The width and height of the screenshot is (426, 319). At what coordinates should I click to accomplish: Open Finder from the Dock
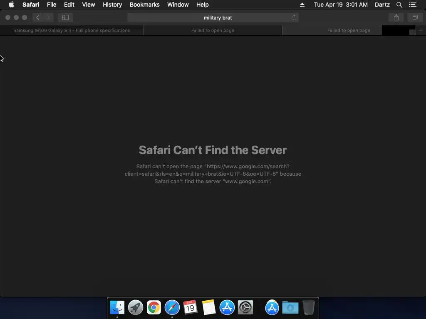coord(117,308)
